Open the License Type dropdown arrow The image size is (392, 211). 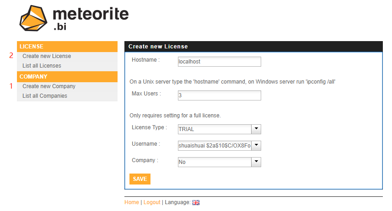coord(256,129)
